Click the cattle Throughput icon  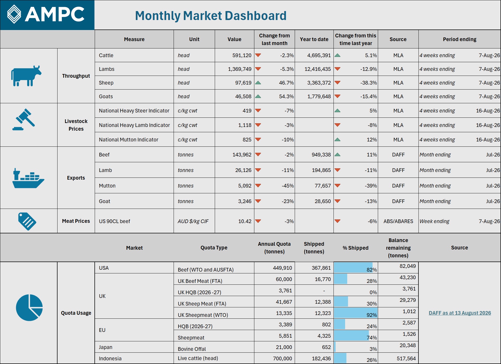pos(26,76)
